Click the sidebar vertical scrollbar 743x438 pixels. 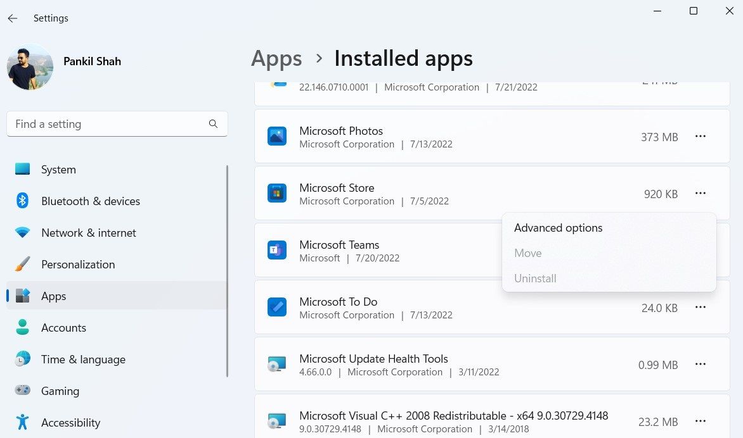[x=228, y=271]
